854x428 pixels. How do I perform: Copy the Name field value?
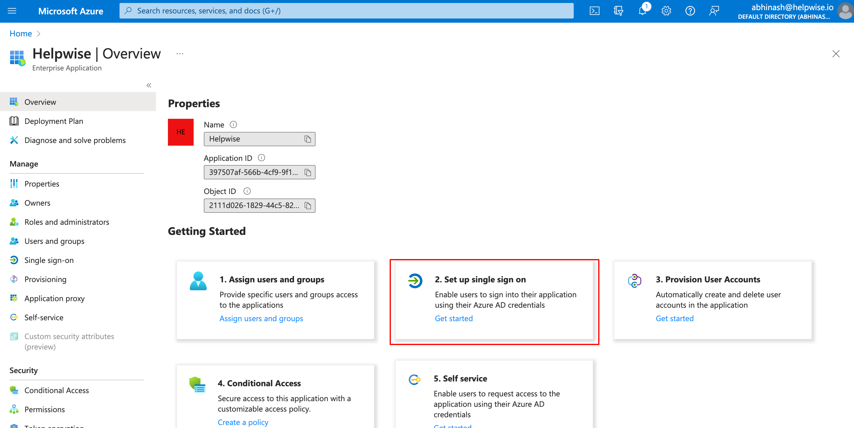tap(308, 139)
